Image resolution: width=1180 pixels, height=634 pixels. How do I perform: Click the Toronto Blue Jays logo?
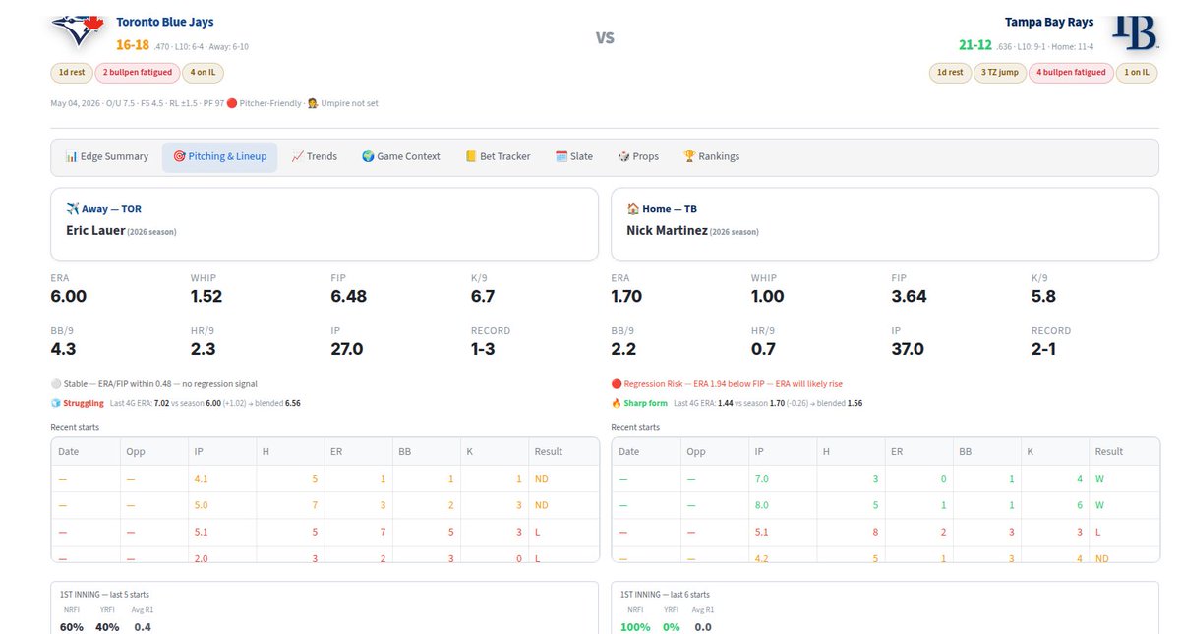tap(78, 30)
